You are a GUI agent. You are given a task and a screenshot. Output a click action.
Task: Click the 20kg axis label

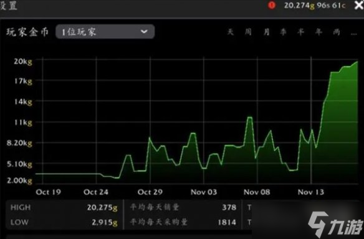point(22,62)
